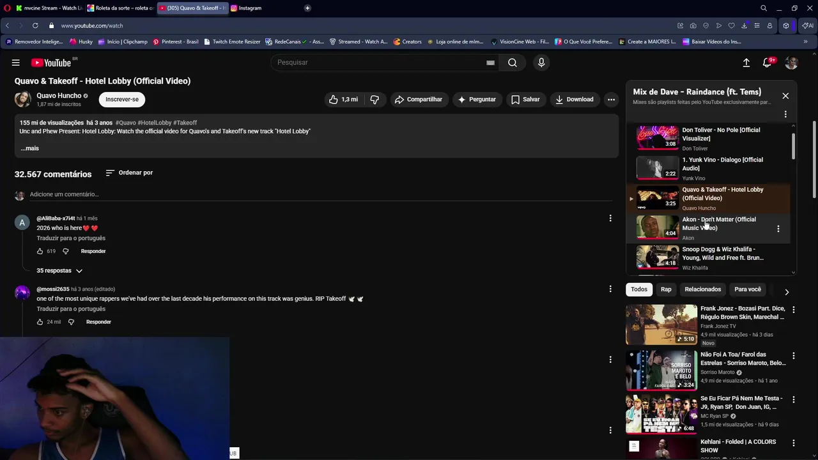
Task: Expand the 35 respostas replies
Action: click(59, 271)
